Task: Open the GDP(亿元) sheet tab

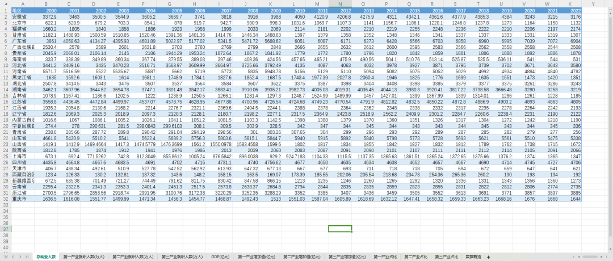Action: coord(220,256)
